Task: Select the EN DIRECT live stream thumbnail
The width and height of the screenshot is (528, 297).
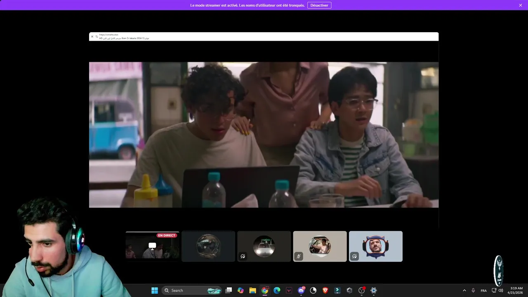Action: click(152, 246)
